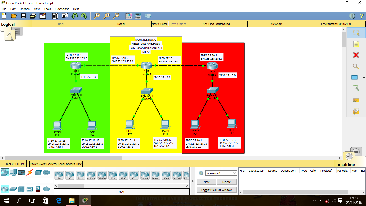Click the device list scrollbar right arrow
This screenshot has width=366, height=206.
(188, 185)
